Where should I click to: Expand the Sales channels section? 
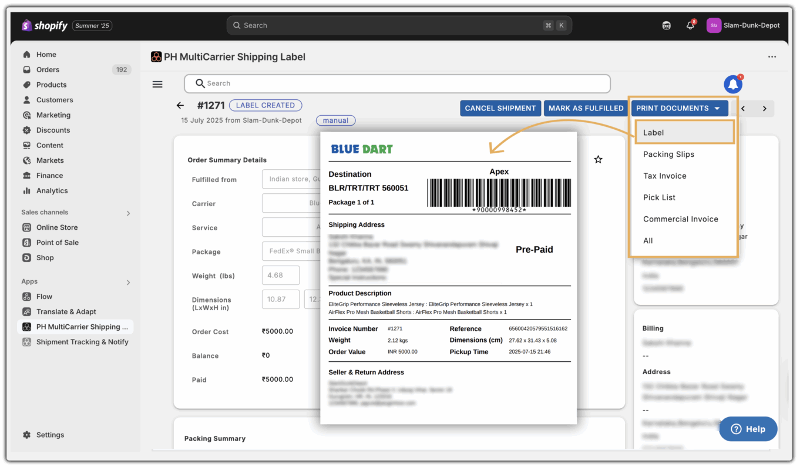[x=128, y=213]
